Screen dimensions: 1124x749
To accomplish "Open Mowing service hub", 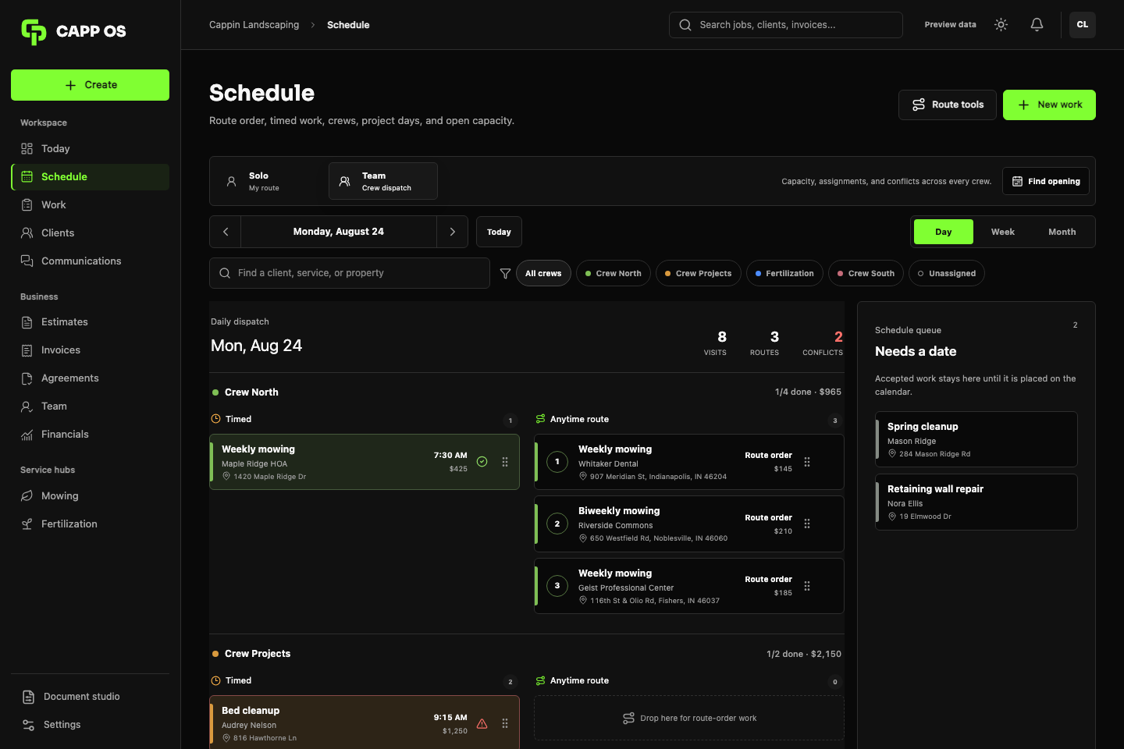I will click(x=91, y=496).
